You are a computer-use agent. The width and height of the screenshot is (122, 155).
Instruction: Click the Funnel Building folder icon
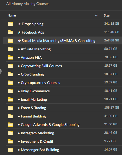tap(10, 116)
